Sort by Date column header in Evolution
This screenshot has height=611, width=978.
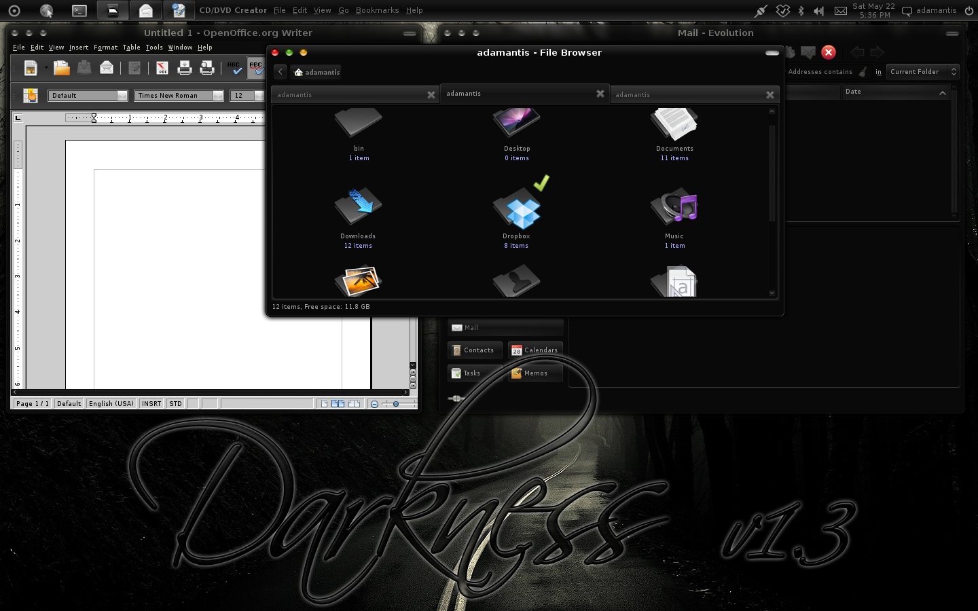pos(896,92)
